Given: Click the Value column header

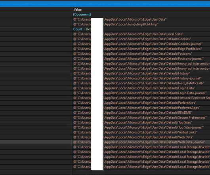Looking at the screenshot, I should tap(78, 10).
